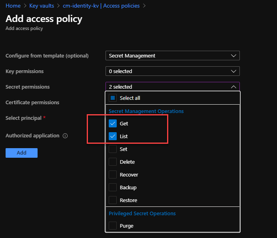
Task: Enable the Delete secret permission
Action: click(113, 162)
